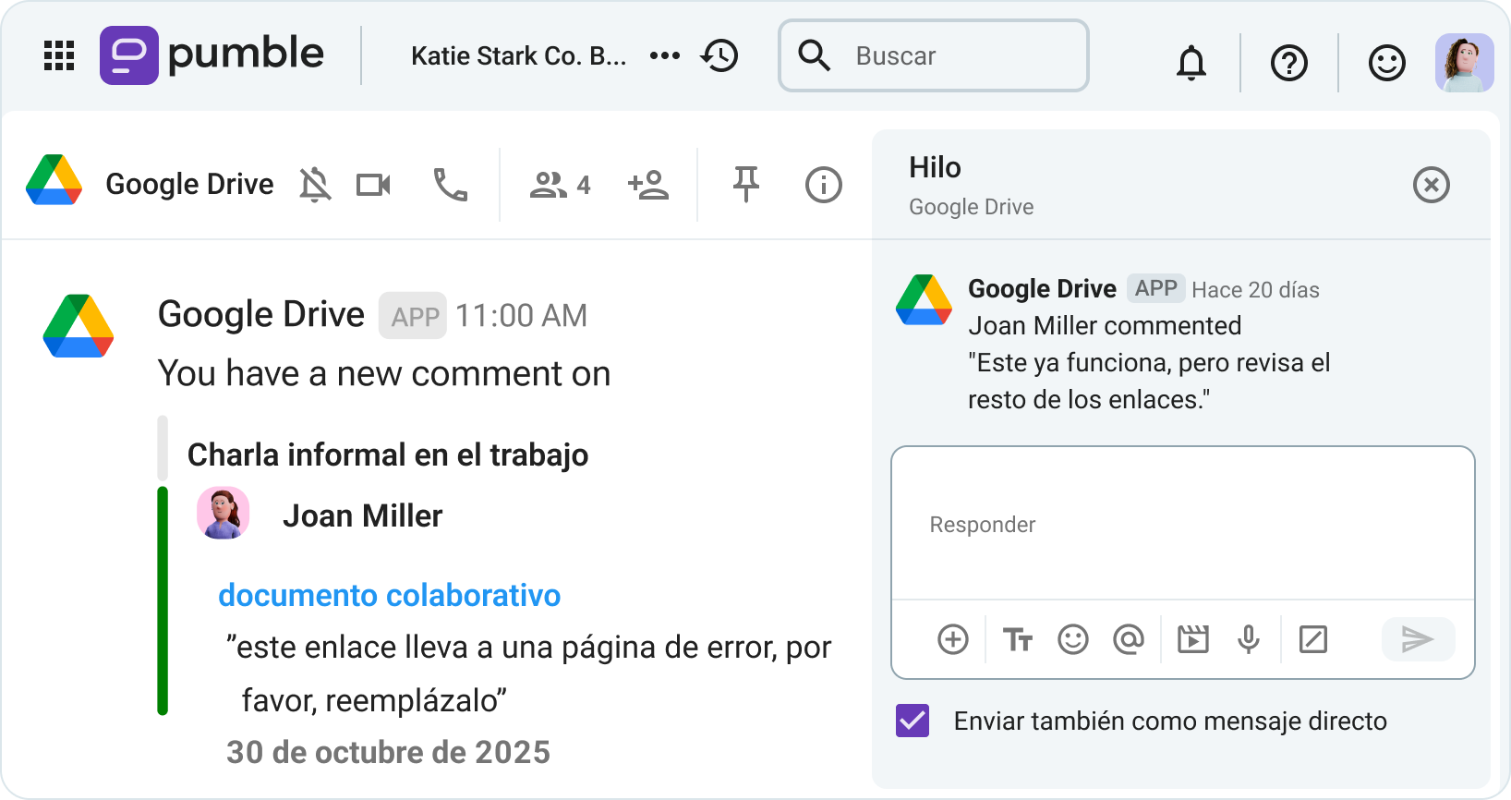The image size is (1511, 800).
Task: Set status via smiley icon
Action: point(1386,63)
